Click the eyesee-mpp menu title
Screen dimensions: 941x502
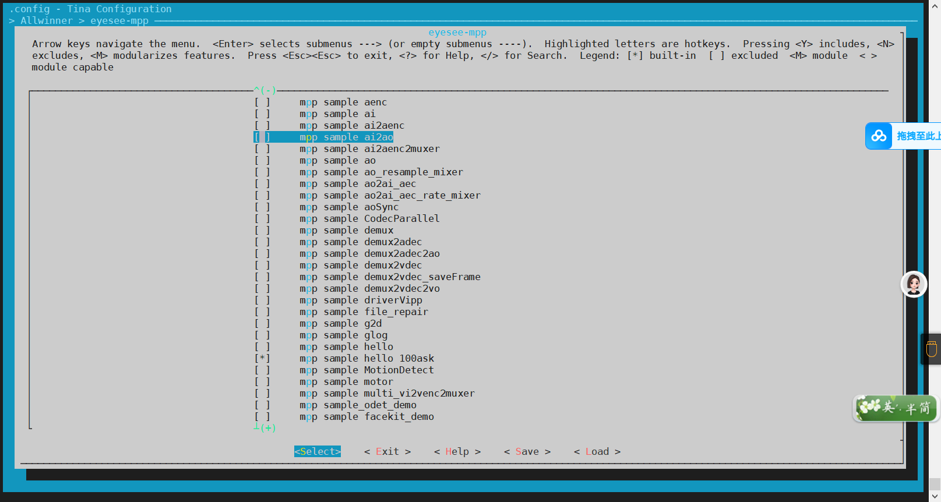457,33
